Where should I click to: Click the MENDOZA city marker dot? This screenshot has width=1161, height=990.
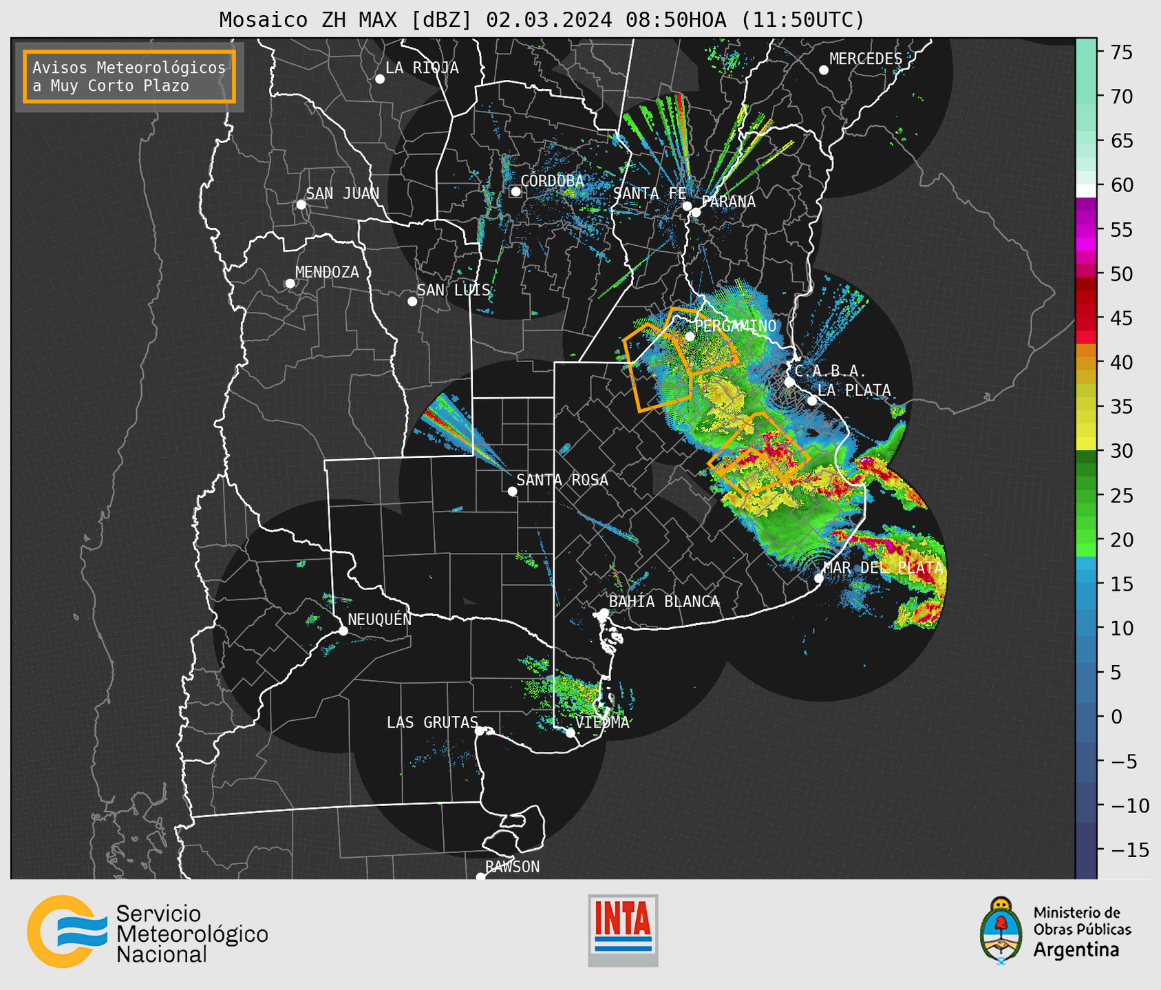tap(290, 284)
